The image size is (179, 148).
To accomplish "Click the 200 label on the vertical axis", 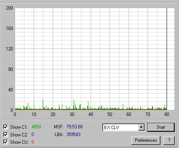I will point(9,8).
